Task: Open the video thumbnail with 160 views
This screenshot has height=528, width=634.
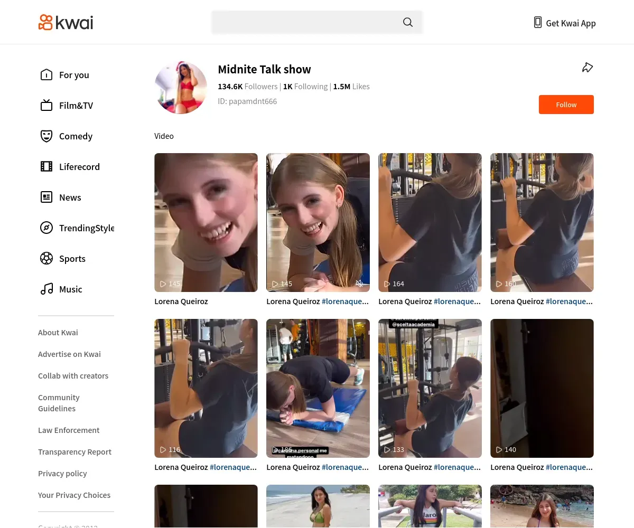Action: pyautogui.click(x=542, y=222)
